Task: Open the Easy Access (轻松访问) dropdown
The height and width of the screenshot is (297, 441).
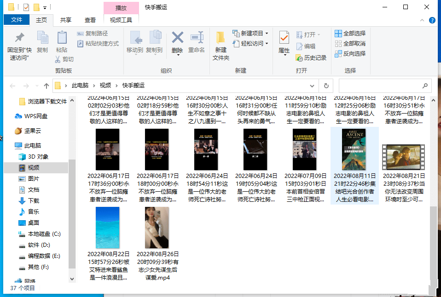Action: coord(250,44)
